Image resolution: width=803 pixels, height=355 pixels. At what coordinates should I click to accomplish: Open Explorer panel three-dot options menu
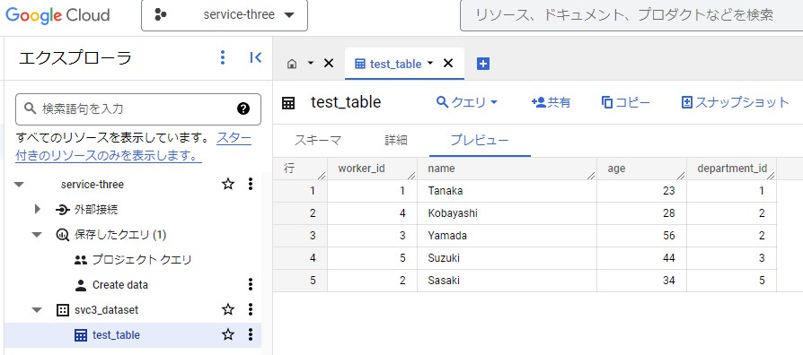pyautogui.click(x=222, y=57)
